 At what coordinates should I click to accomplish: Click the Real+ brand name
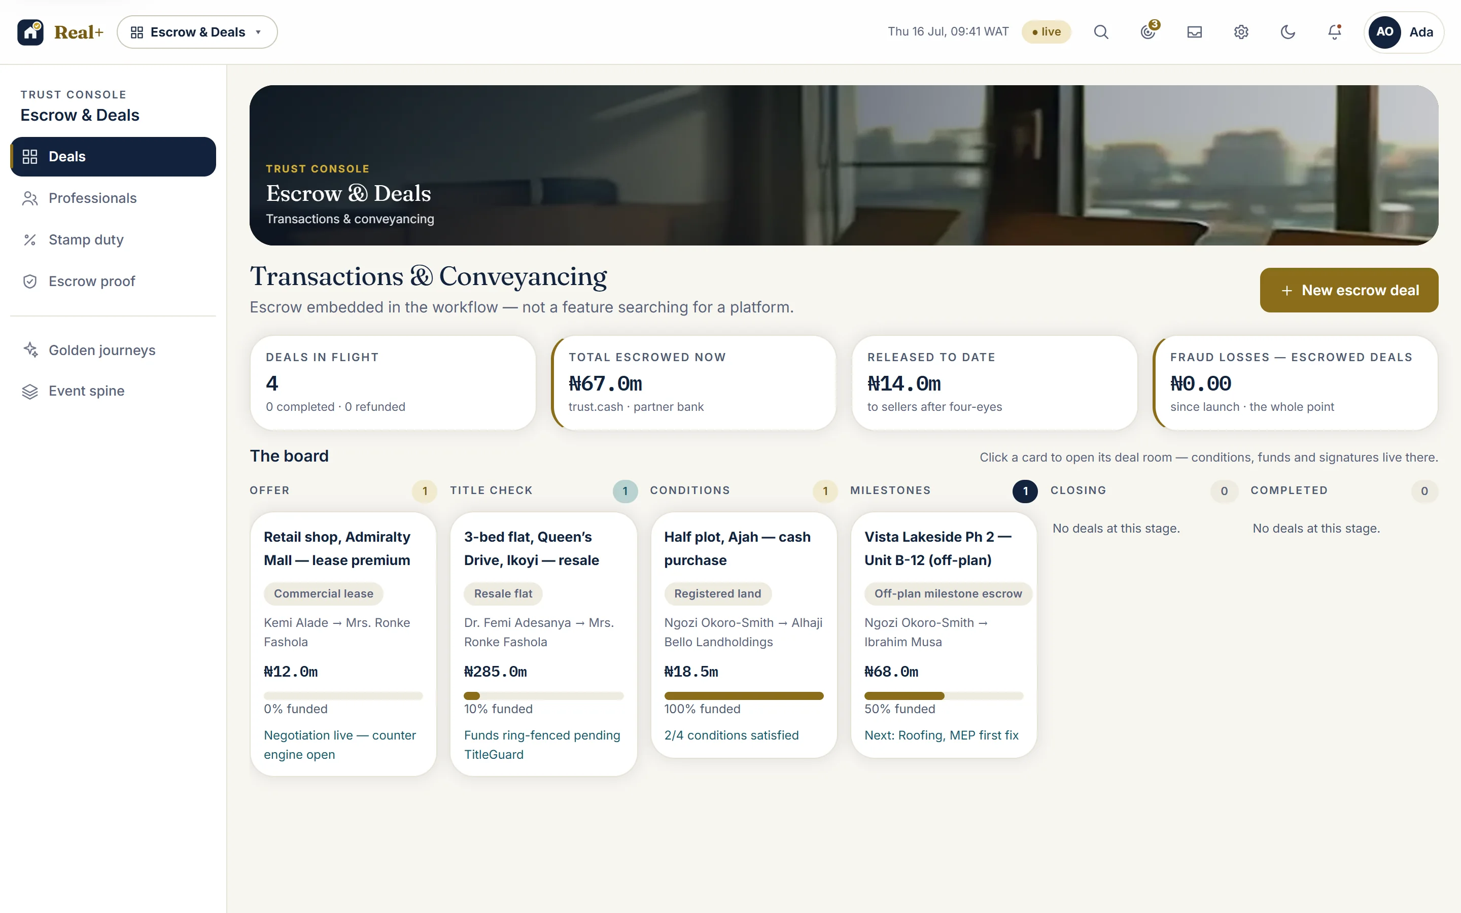click(x=79, y=32)
